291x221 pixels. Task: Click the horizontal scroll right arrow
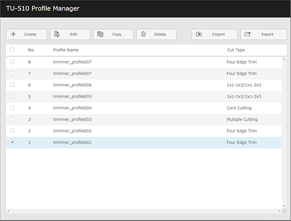tap(279, 211)
